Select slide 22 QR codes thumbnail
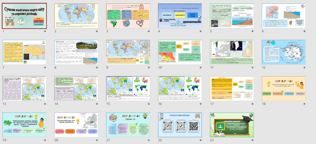The height and width of the screenshot is (144, 316). (x=180, y=125)
